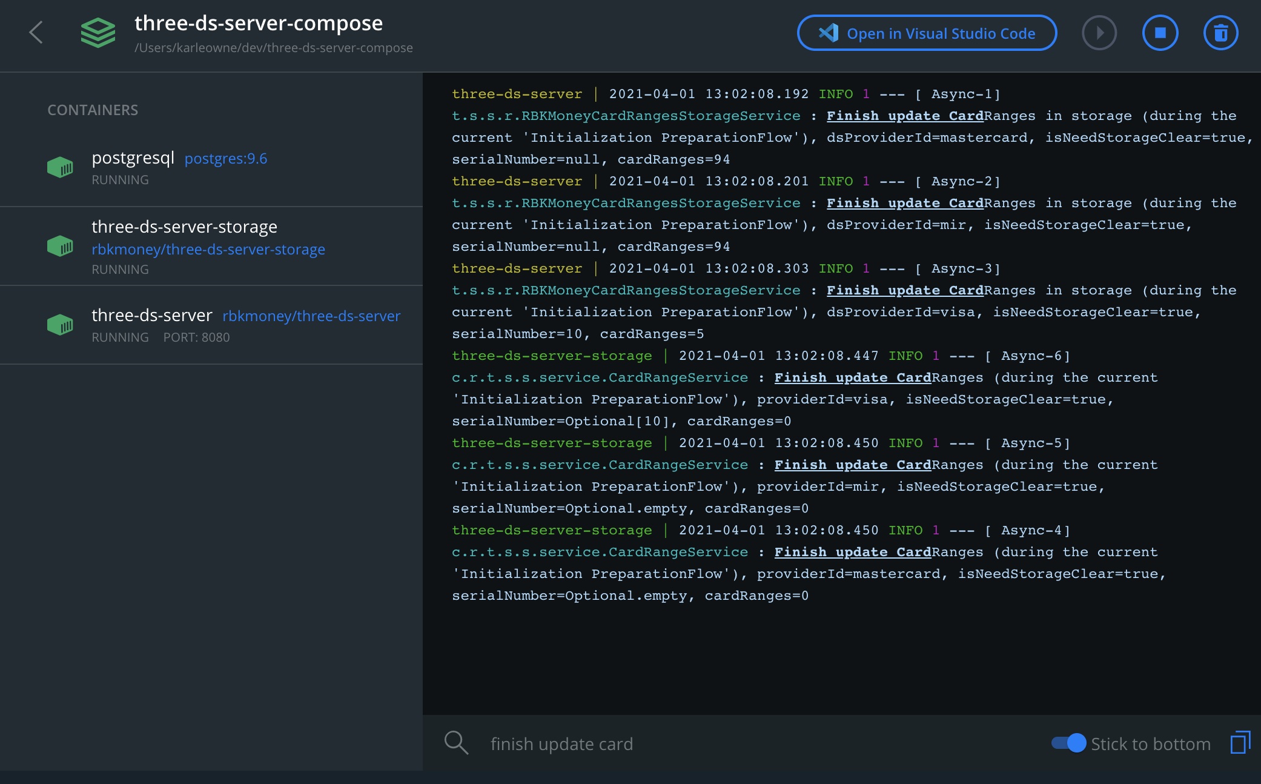Click the Async-2 log line timestamp 13:02:08.201
The width and height of the screenshot is (1261, 784).
point(757,181)
